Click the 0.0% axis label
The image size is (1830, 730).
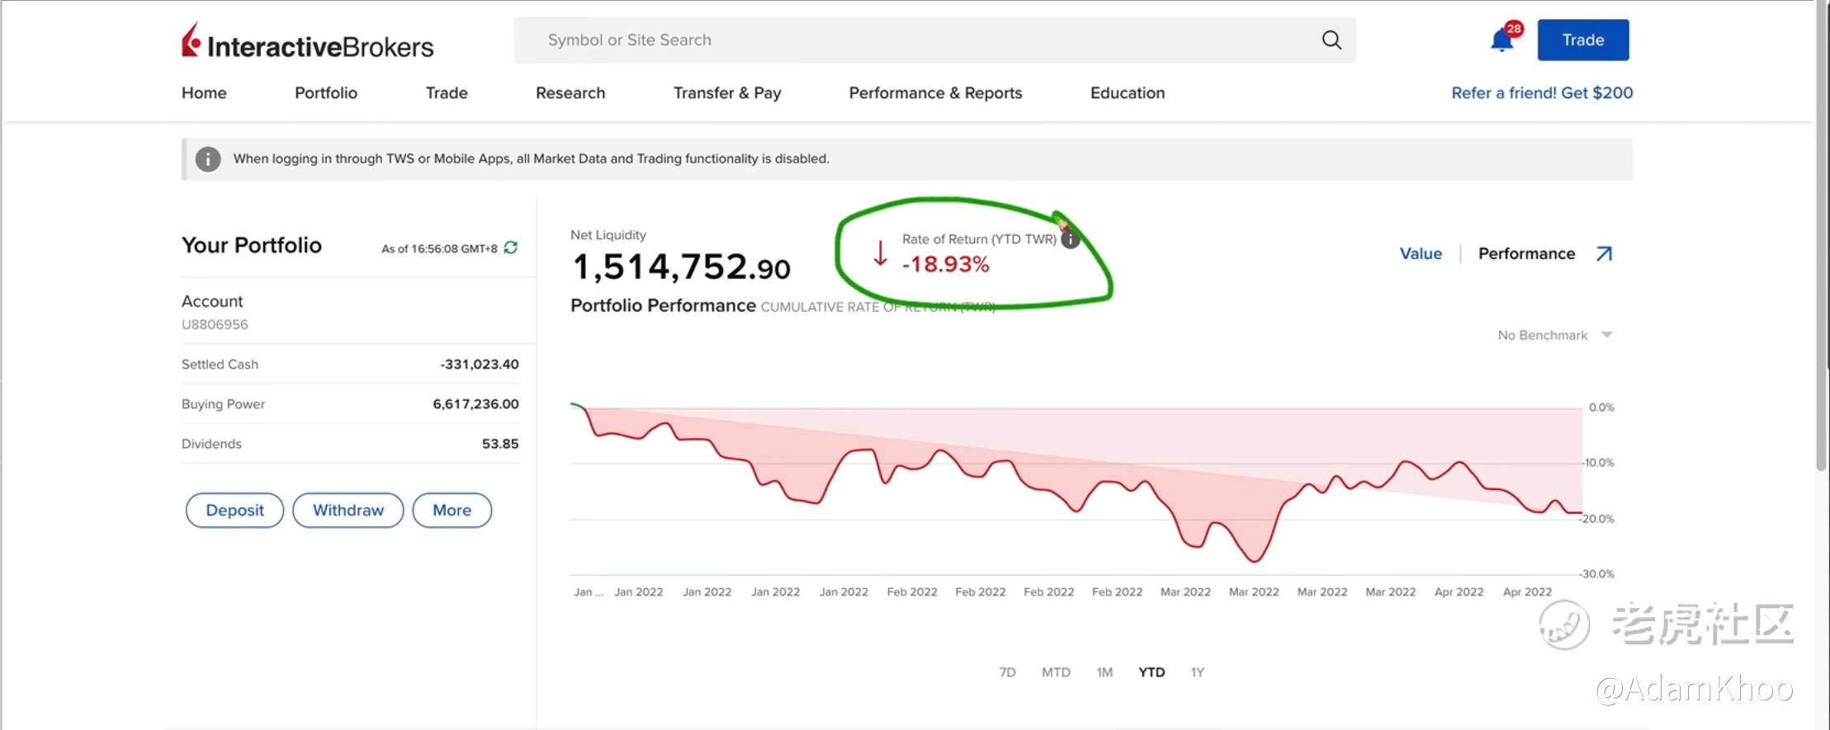[x=1601, y=407]
